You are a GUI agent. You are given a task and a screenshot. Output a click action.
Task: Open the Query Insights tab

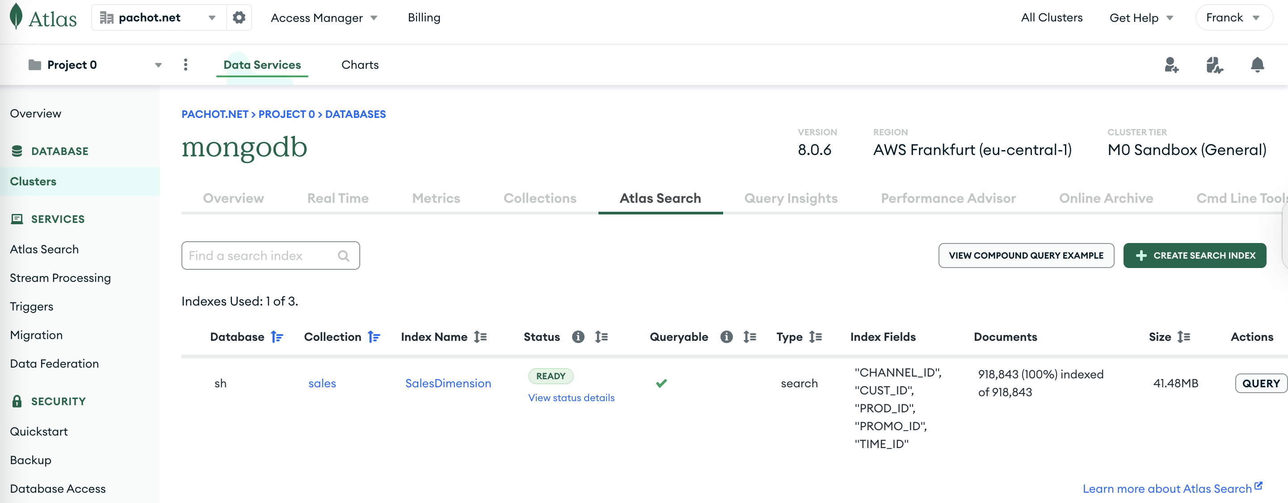pyautogui.click(x=791, y=198)
